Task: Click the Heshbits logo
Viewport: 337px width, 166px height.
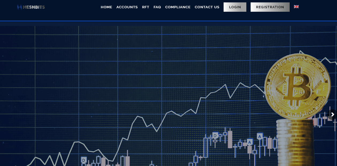Action: (31, 7)
